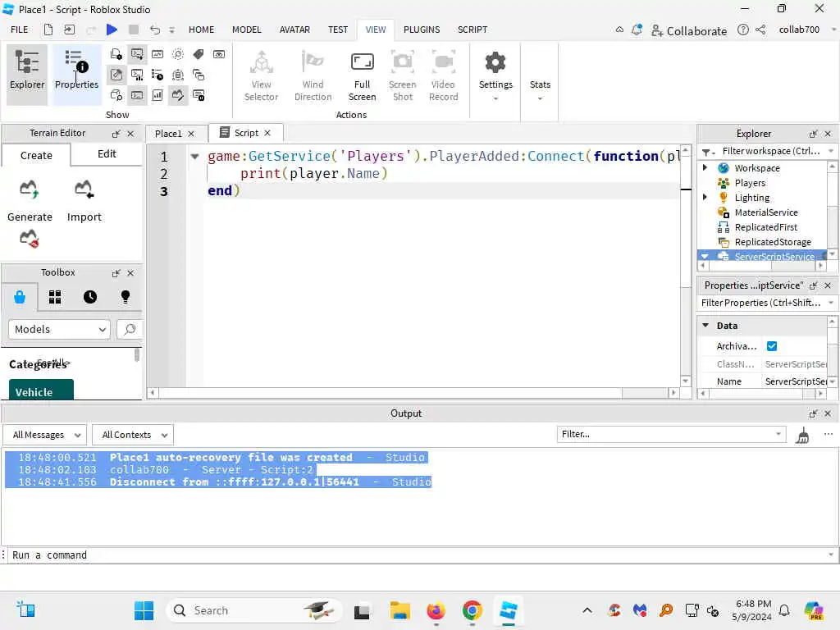
Task: Switch to the PLUGINS ribbon tab
Action: [x=422, y=30]
